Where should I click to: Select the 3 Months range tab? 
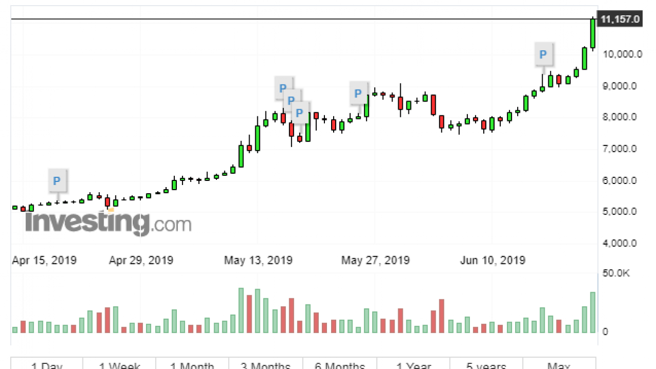[x=265, y=364]
